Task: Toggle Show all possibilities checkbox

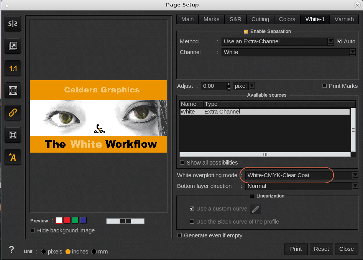Action: (x=182, y=163)
